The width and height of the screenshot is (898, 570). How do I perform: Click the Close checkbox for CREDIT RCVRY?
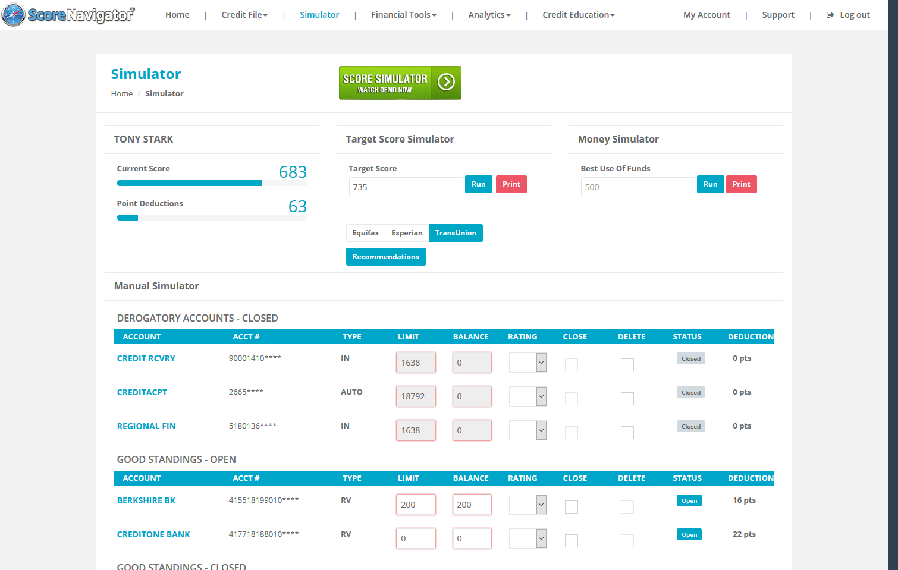tap(572, 365)
